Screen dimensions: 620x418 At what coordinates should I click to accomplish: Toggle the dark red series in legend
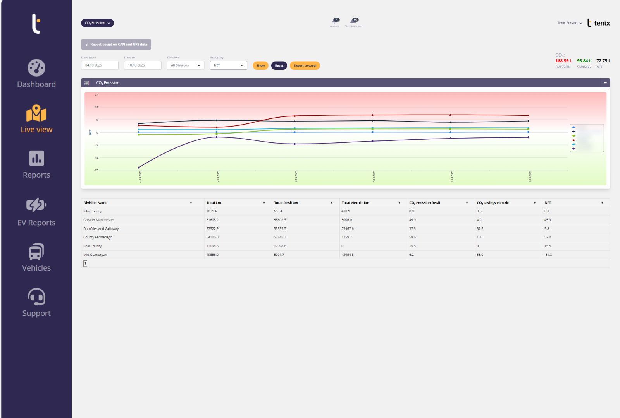(573, 140)
